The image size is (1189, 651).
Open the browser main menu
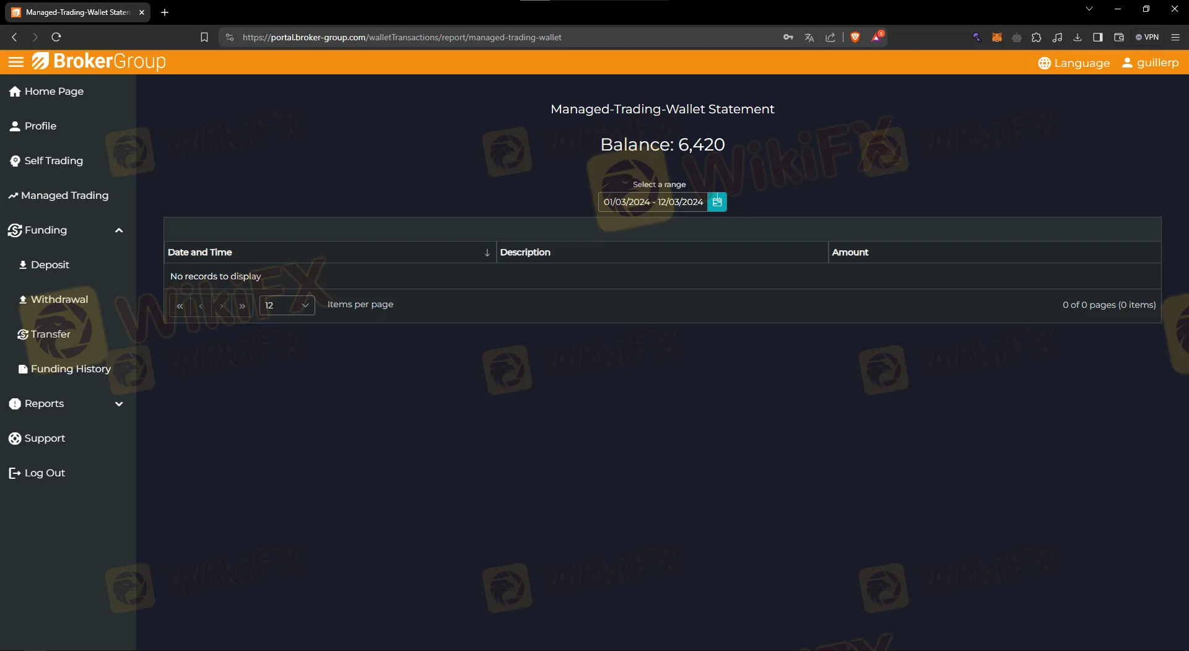coord(1175,37)
